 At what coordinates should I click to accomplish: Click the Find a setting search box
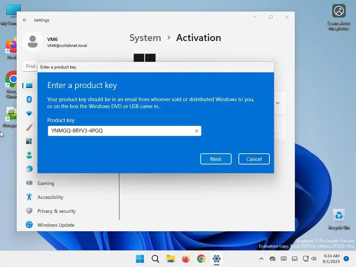[x=30, y=66]
